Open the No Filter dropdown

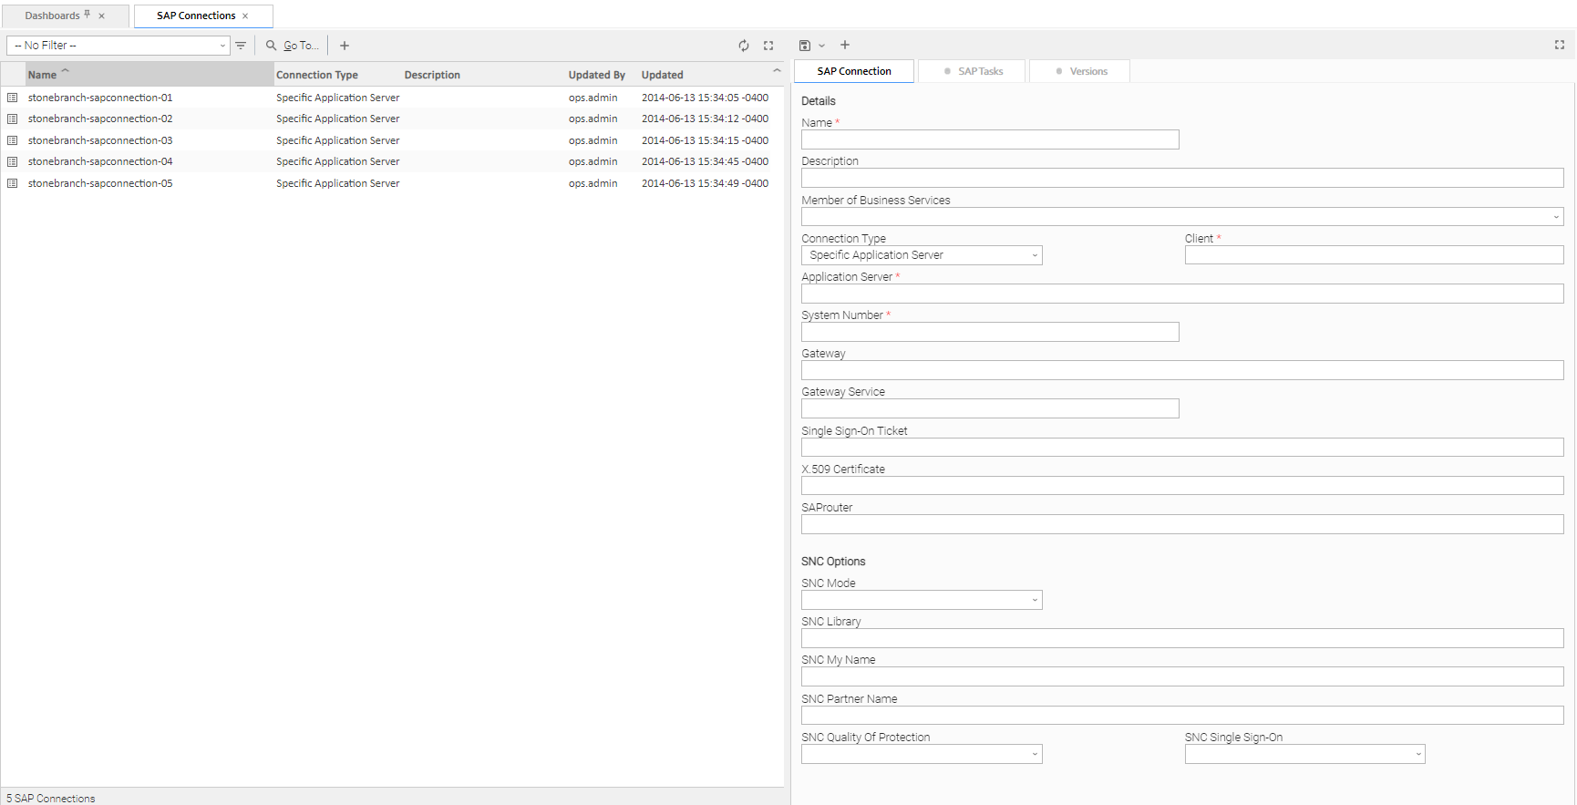[x=119, y=46]
